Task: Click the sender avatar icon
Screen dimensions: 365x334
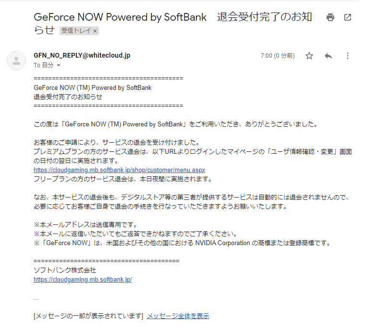Action: [x=16, y=61]
